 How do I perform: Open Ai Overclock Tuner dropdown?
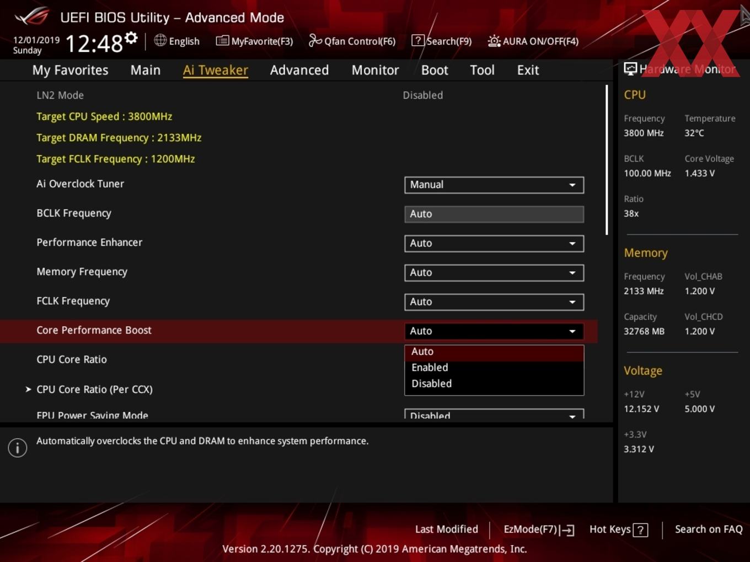(x=494, y=185)
